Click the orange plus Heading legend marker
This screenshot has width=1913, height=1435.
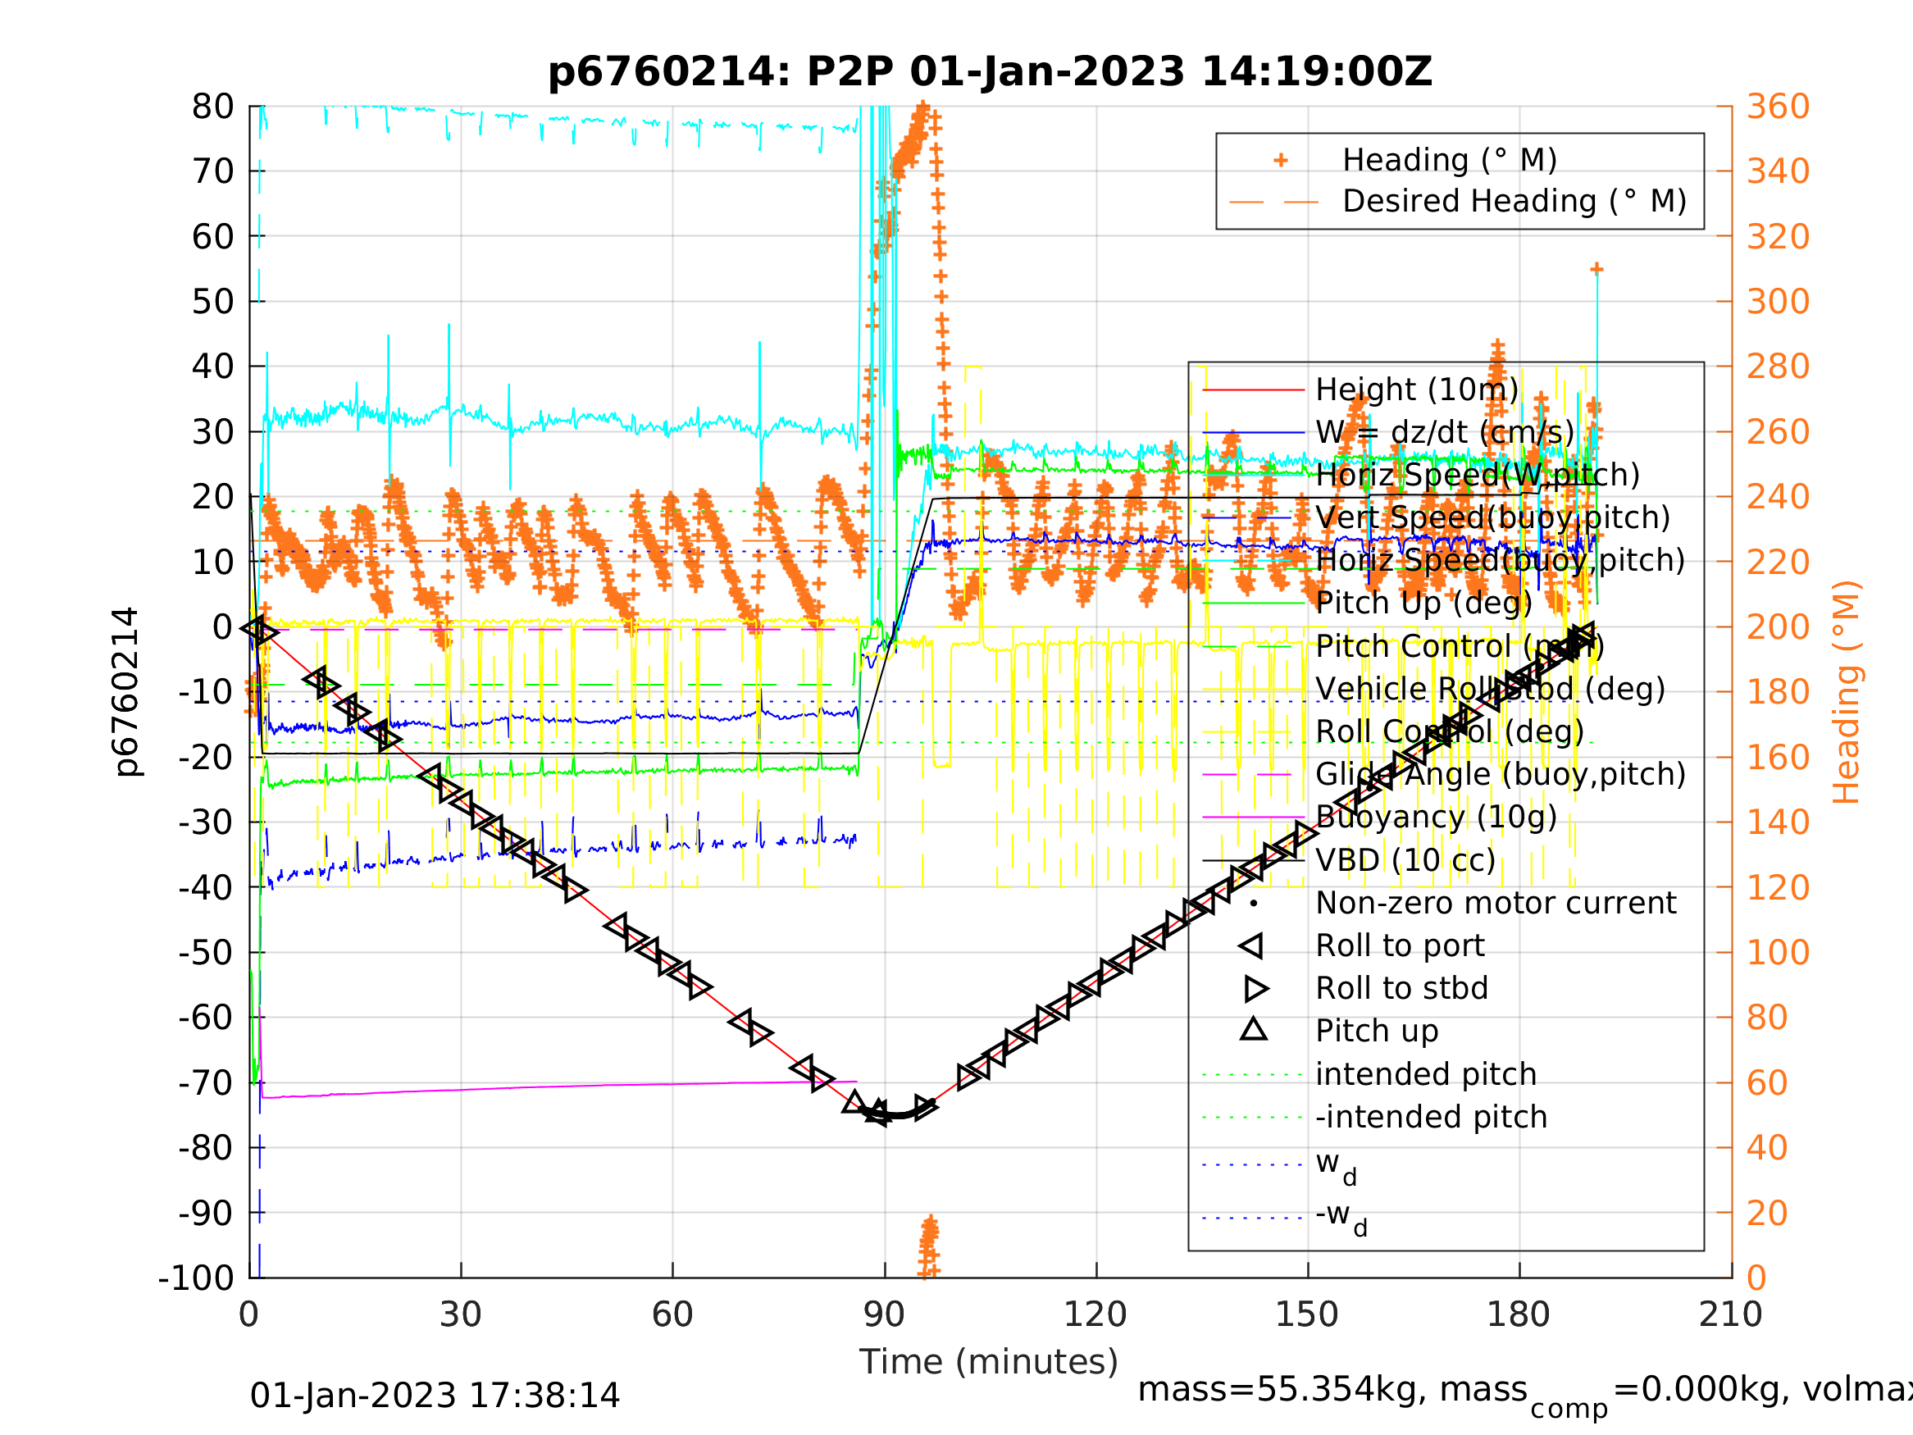(1281, 160)
